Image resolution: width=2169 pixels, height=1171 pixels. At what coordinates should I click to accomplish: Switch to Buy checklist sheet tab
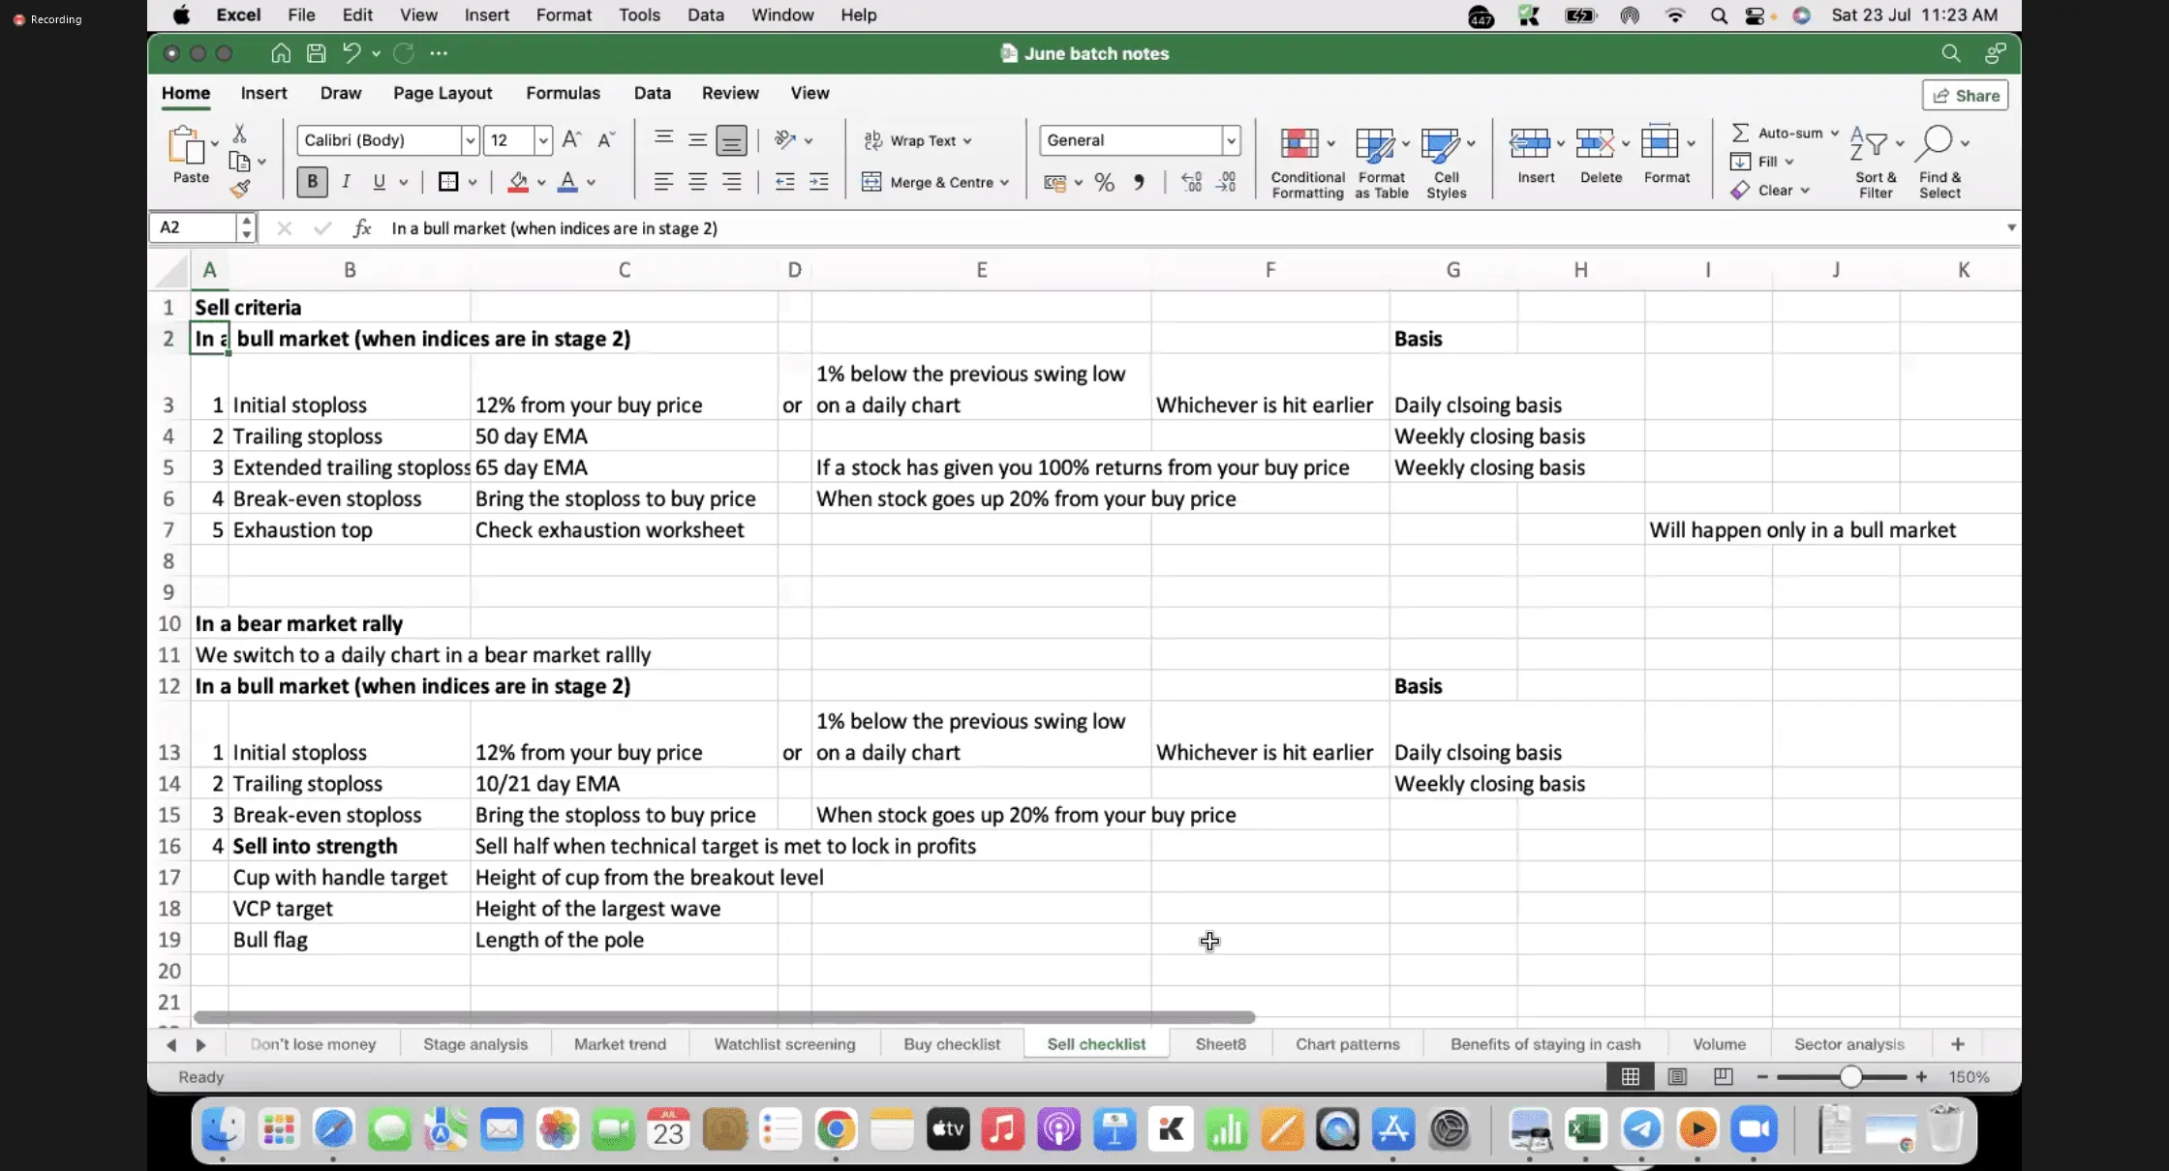pyautogui.click(x=951, y=1043)
